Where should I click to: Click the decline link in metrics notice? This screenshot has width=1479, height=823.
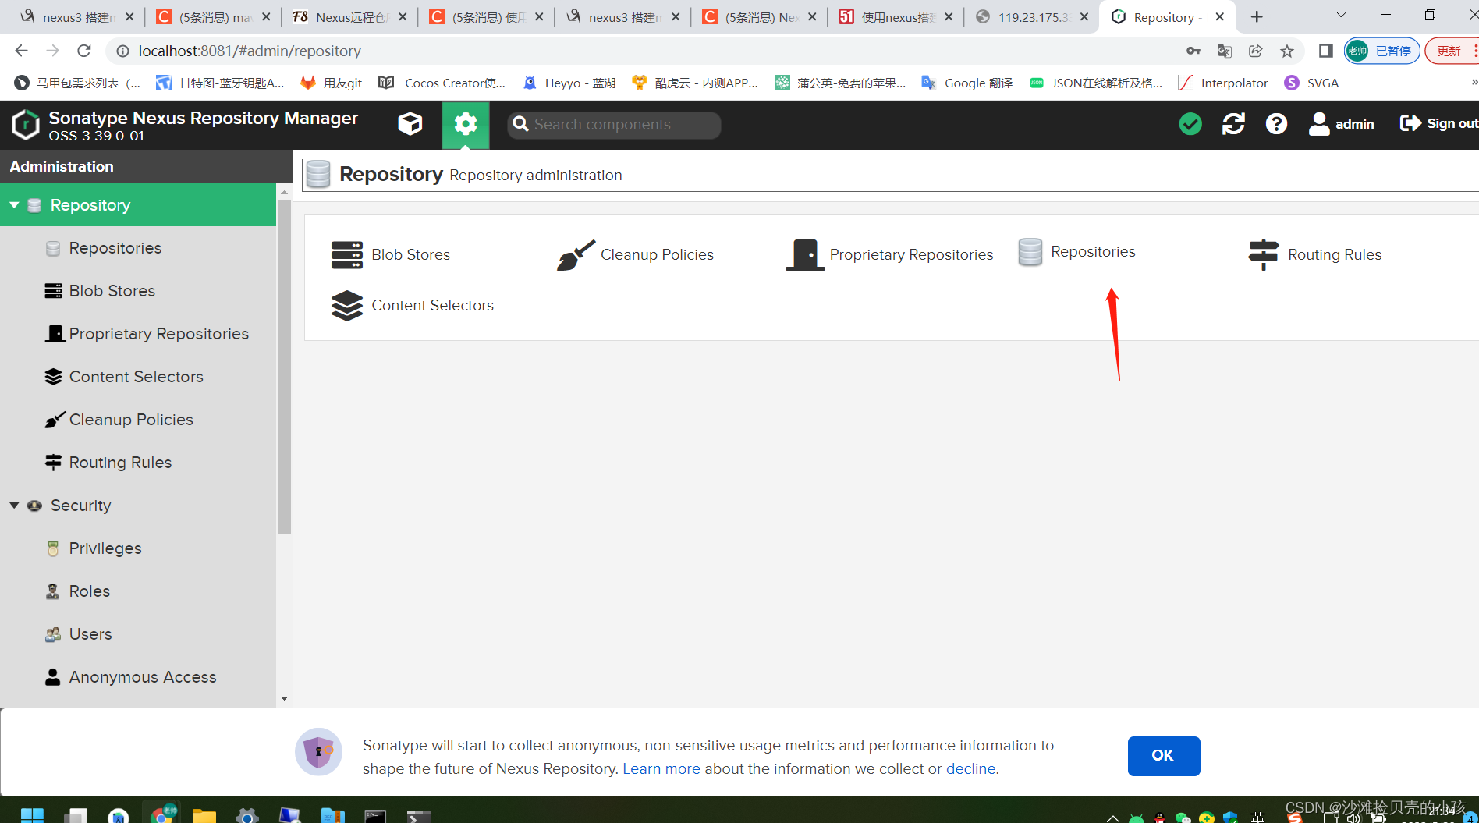[970, 768]
